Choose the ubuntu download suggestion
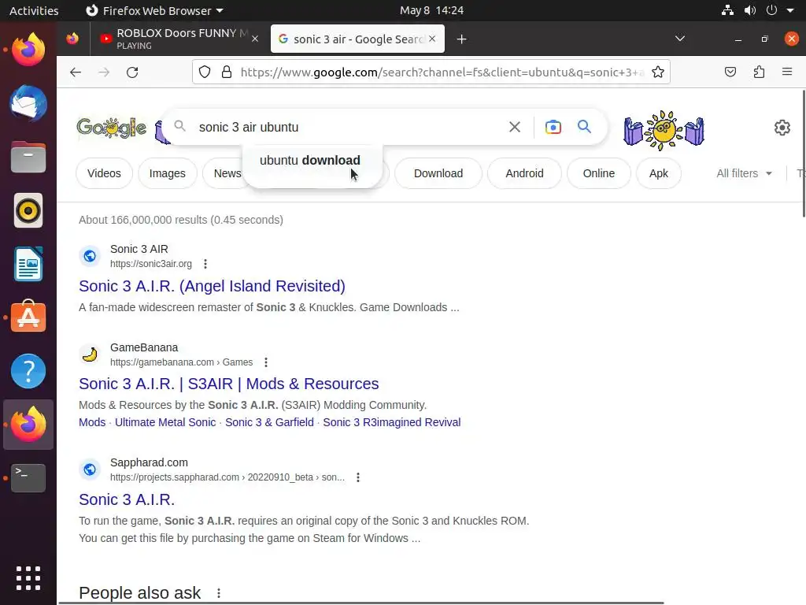Viewport: 806px width, 605px height. tap(312, 161)
